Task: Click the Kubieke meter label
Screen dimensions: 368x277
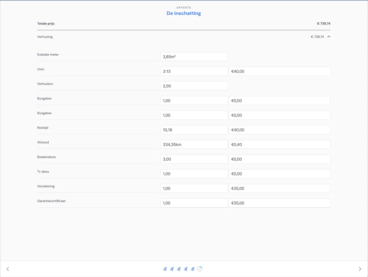Action: coord(48,54)
